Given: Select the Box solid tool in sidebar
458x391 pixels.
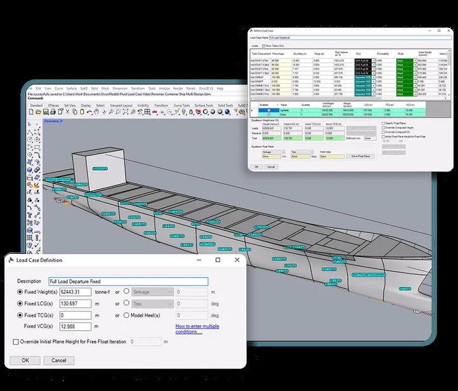Looking at the screenshot, I should pos(30,169).
